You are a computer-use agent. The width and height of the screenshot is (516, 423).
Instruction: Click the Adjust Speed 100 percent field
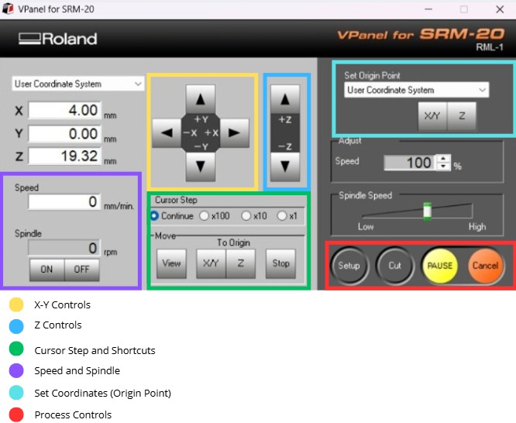coord(410,163)
